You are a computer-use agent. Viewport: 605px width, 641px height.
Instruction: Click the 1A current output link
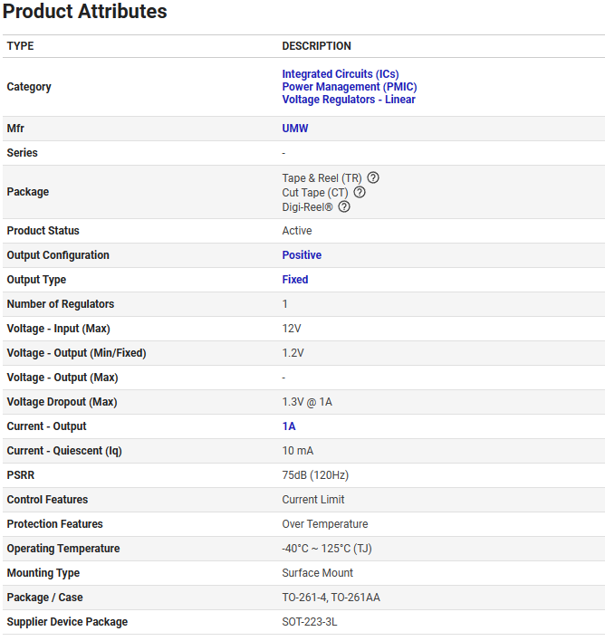click(289, 426)
